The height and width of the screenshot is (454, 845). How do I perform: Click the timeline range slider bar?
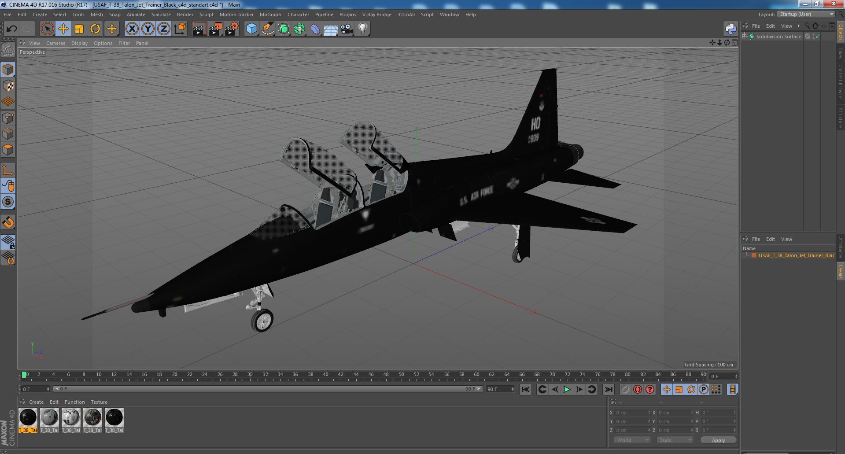(268, 389)
